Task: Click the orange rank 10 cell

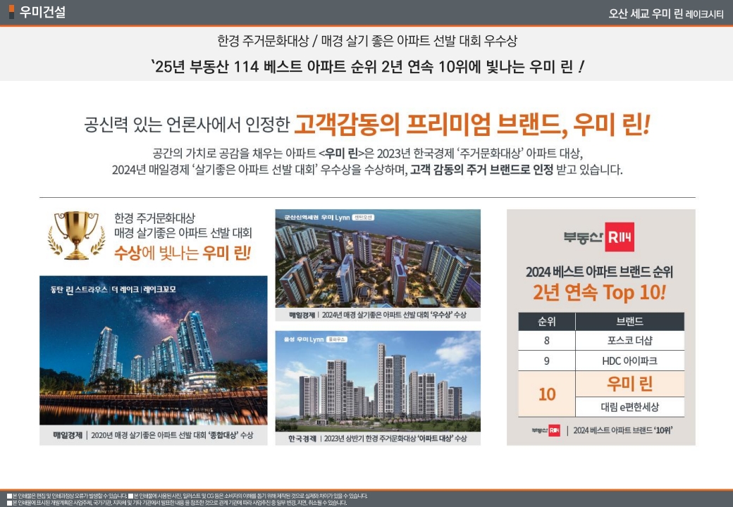Action: click(546, 394)
